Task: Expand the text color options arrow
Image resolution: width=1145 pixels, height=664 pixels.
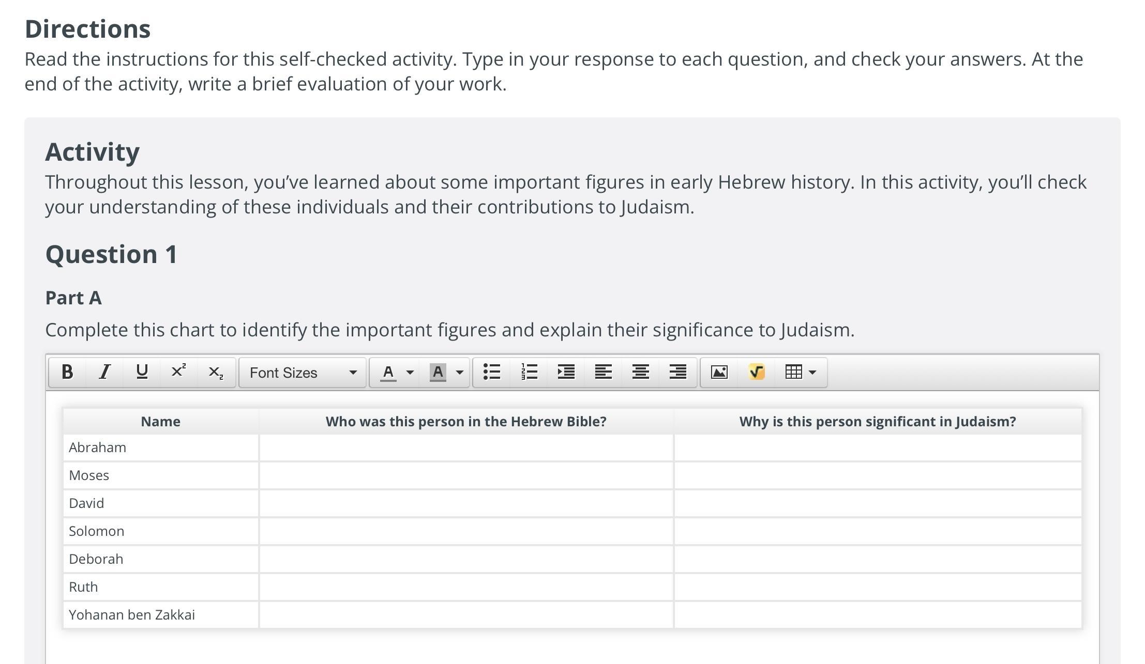Action: pyautogui.click(x=410, y=372)
